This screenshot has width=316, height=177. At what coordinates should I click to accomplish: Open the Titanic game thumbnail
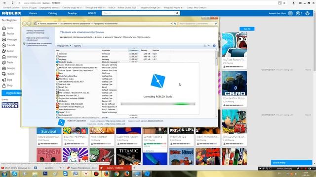(128, 156)
